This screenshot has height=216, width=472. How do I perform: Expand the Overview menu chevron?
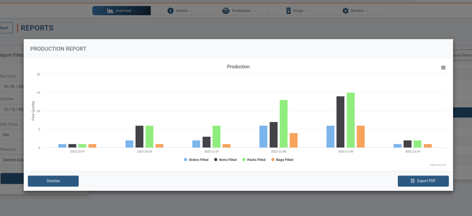135,11
